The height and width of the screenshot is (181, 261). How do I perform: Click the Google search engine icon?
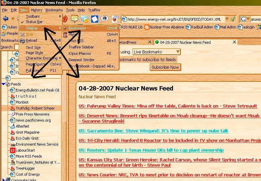click(x=243, y=19)
